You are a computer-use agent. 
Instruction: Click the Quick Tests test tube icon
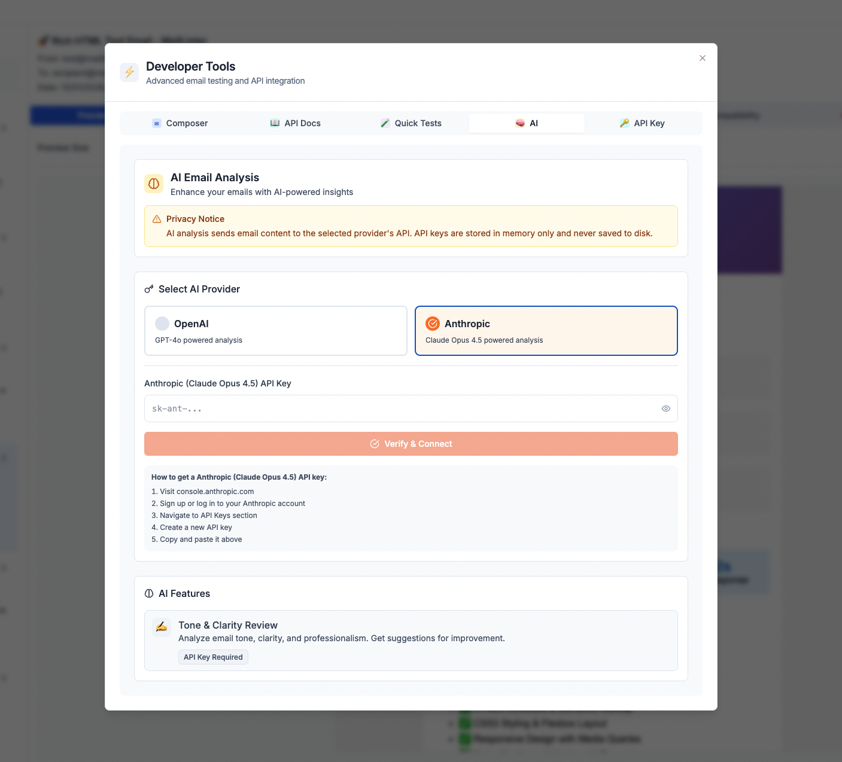point(385,123)
